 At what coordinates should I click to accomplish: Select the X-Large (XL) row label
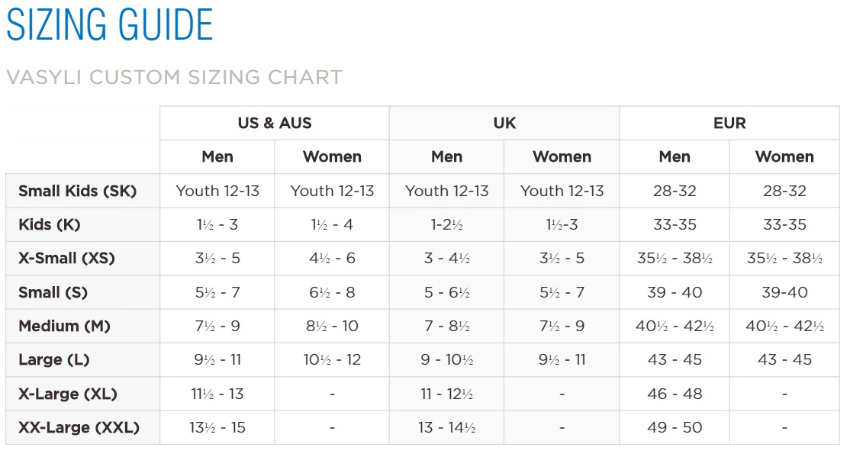point(68,394)
